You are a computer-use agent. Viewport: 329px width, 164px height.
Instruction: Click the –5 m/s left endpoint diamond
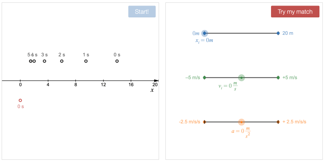tap(204, 78)
